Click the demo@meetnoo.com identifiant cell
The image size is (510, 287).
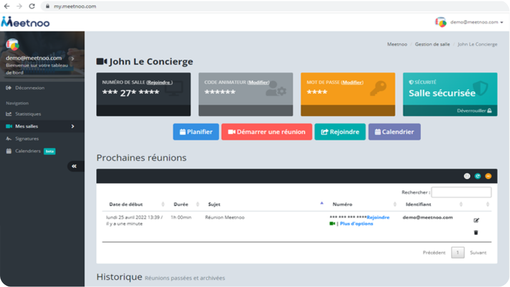[428, 217]
